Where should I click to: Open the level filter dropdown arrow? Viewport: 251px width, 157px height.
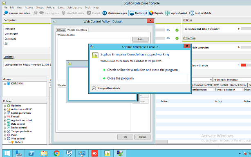211,80
